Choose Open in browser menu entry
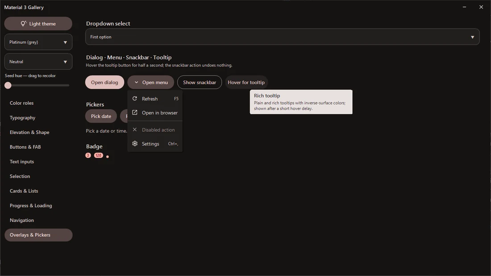The height and width of the screenshot is (276, 491). 155,113
